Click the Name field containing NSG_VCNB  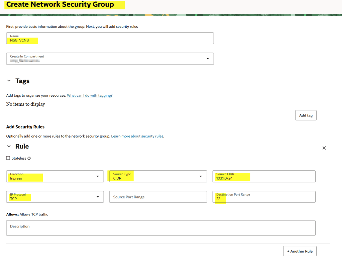point(110,38)
